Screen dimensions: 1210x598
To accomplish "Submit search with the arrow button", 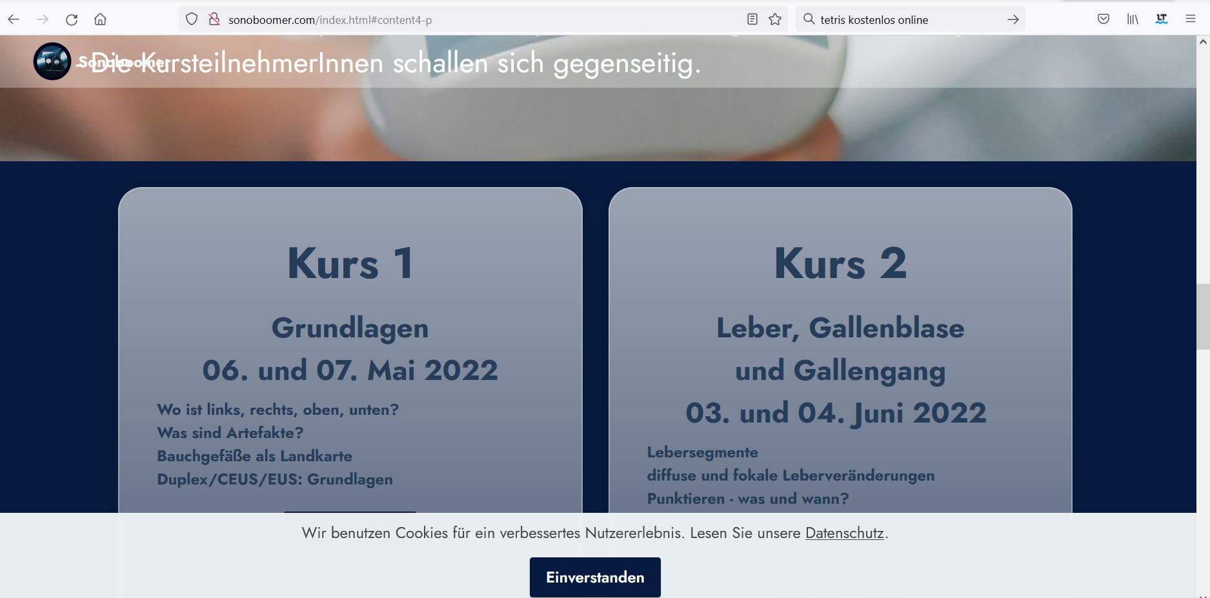I will [x=1013, y=19].
